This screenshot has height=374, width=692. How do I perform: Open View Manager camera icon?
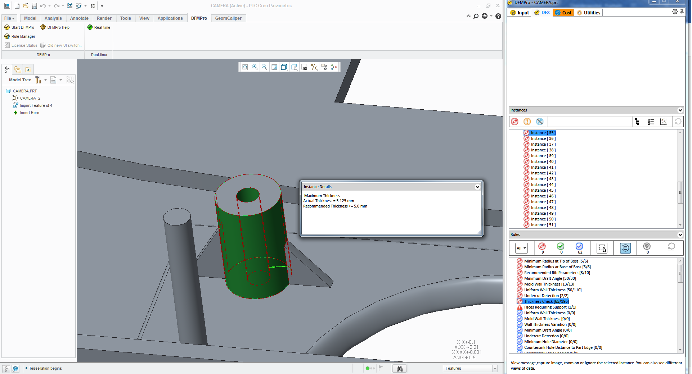pyautogui.click(x=304, y=67)
